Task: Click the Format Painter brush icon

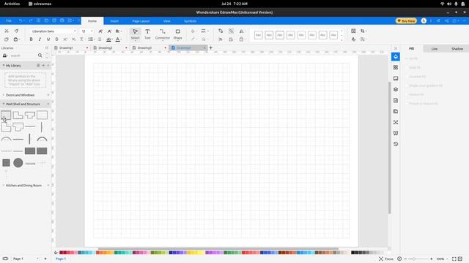Action: coord(16,31)
